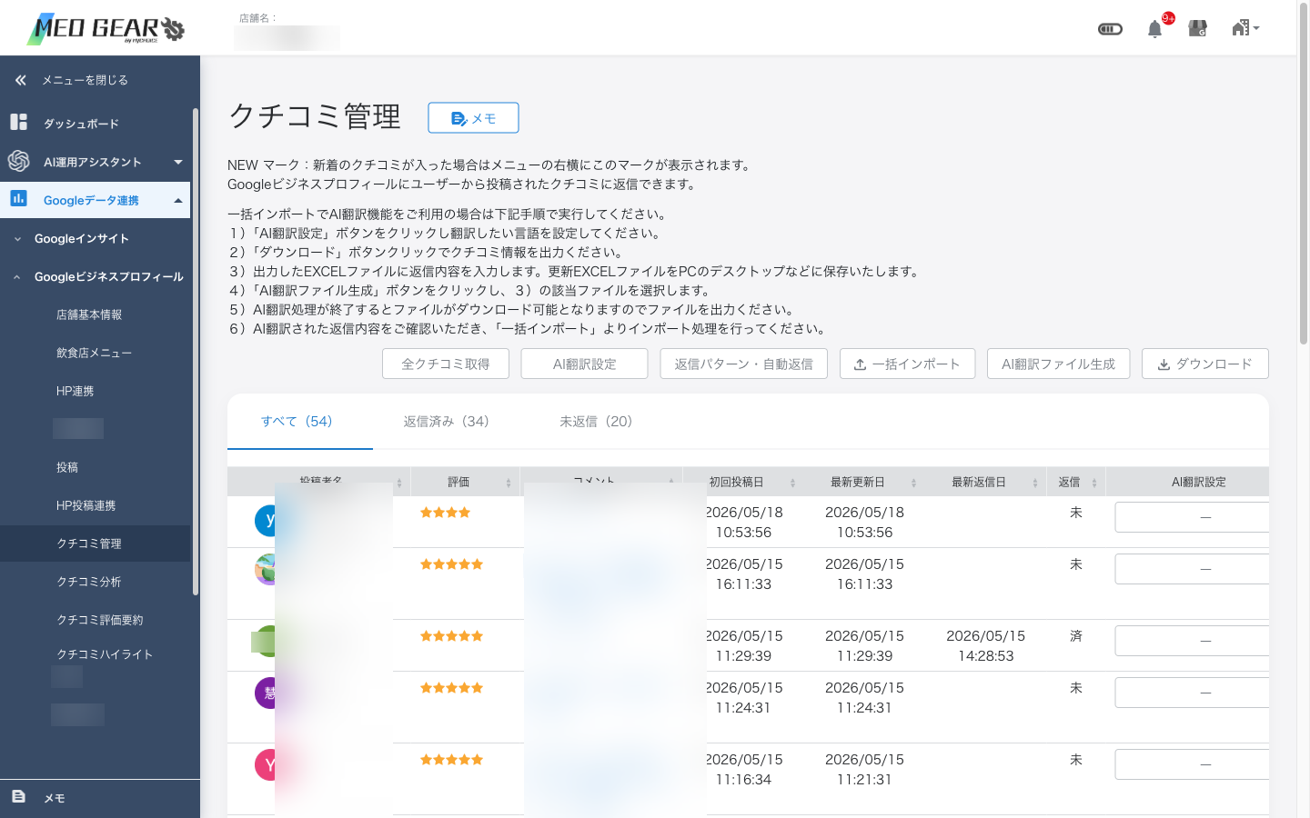Click the AI翻訳設定 button

pos(584,364)
